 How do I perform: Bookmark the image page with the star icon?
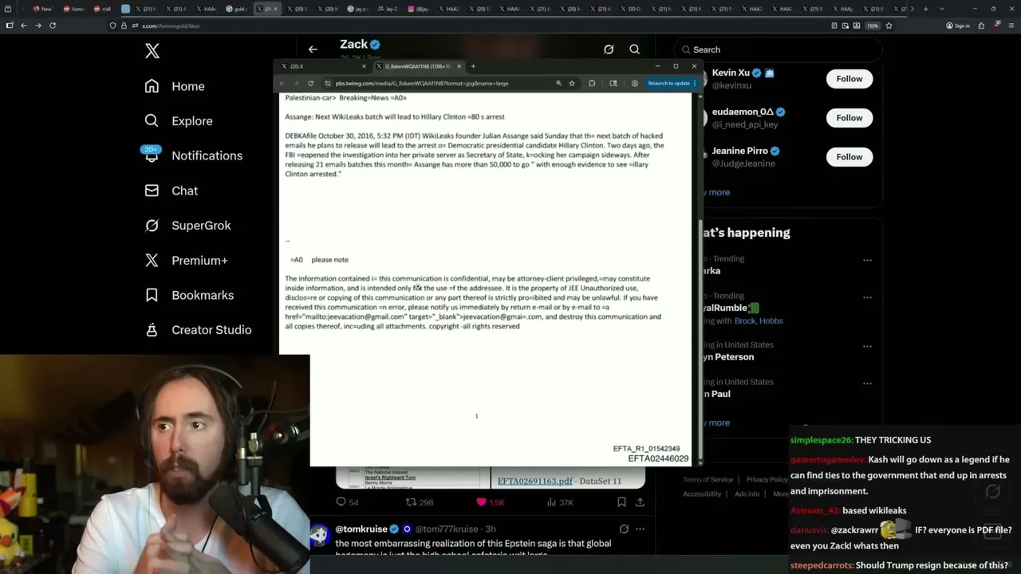(572, 83)
